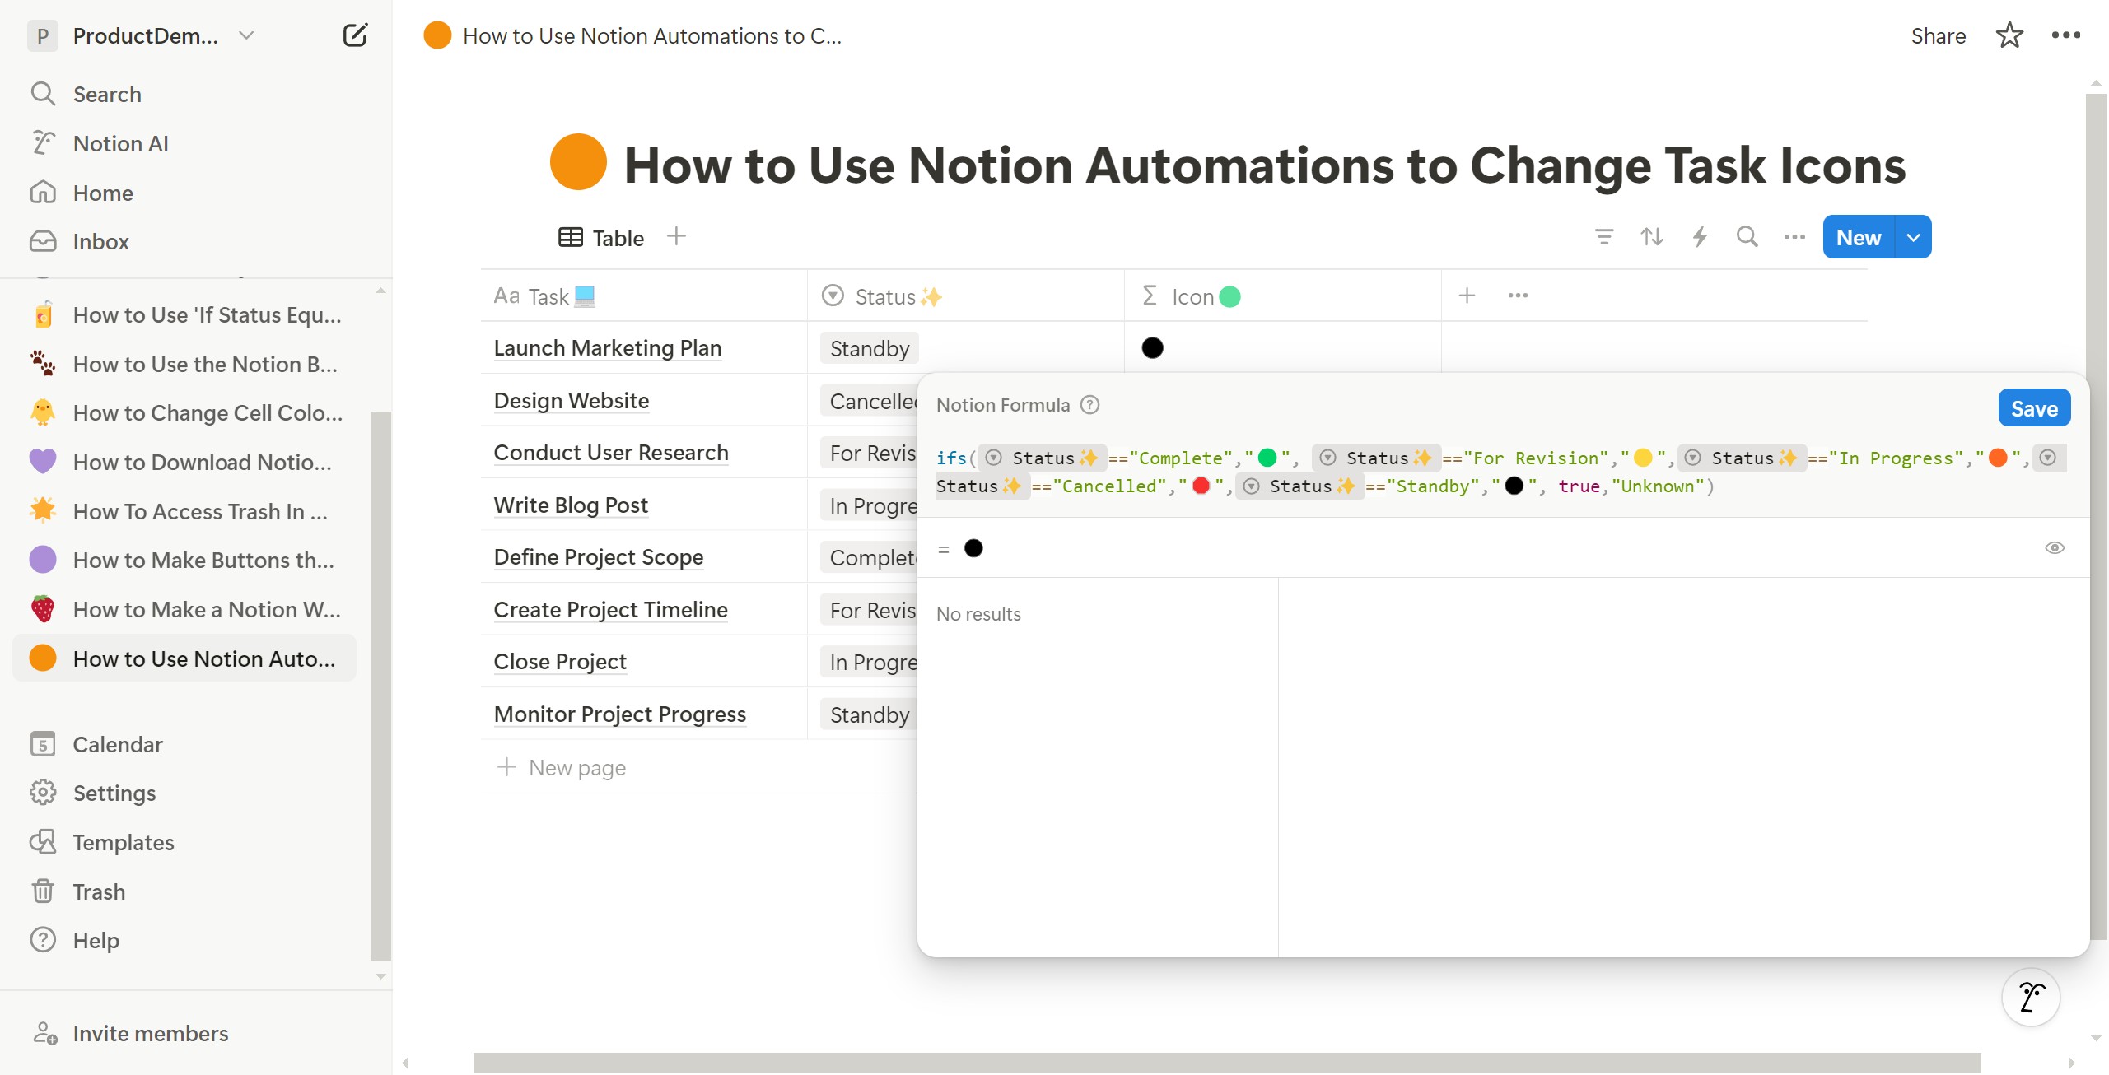Open the Icon formula column header
This screenshot has width=2109, height=1075.
pos(1282,296)
